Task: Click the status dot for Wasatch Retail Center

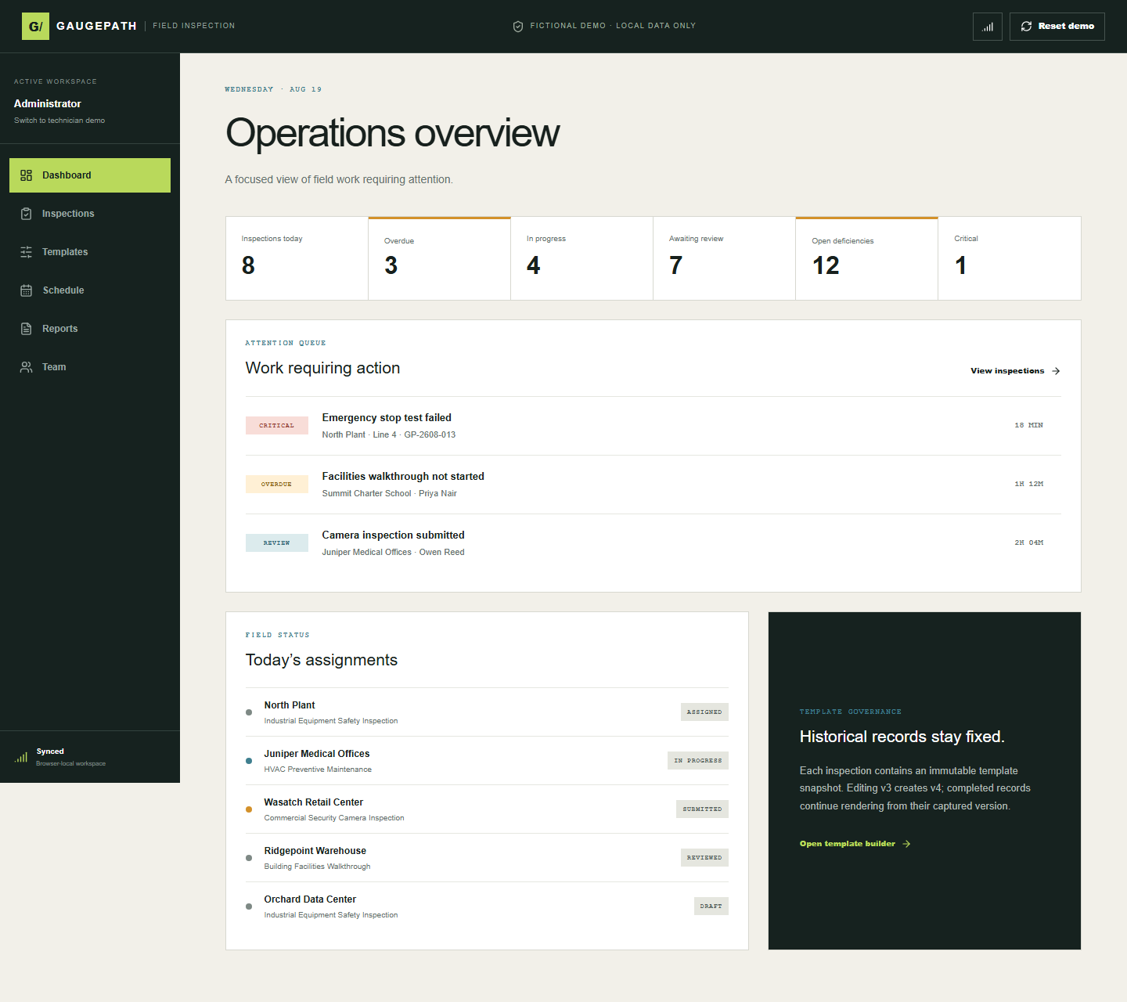Action: (x=249, y=809)
